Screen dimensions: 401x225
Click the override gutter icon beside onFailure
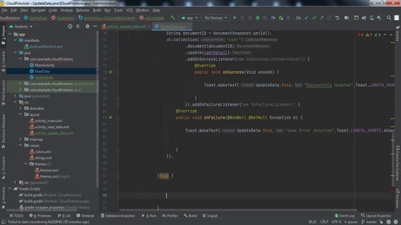coord(110,117)
